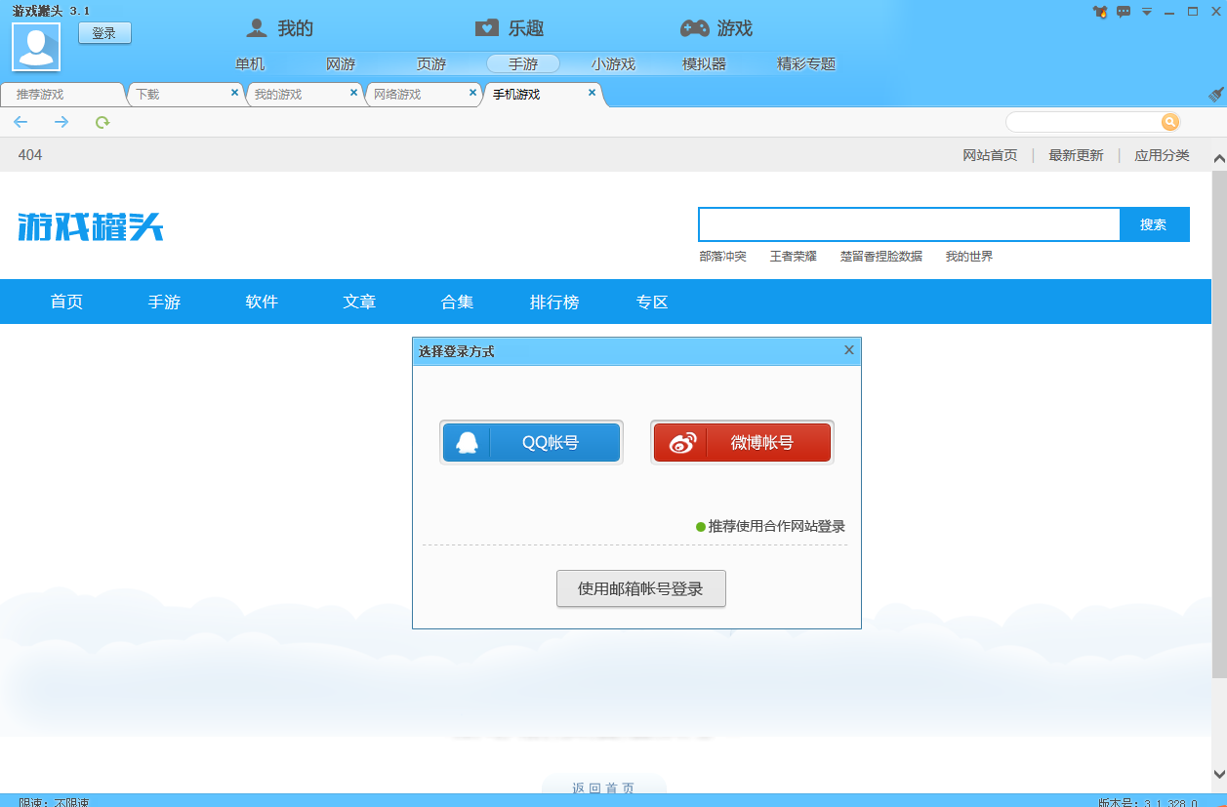Click the broom cleanup icon
Viewport: 1227px width, 807px height.
tap(1215, 95)
